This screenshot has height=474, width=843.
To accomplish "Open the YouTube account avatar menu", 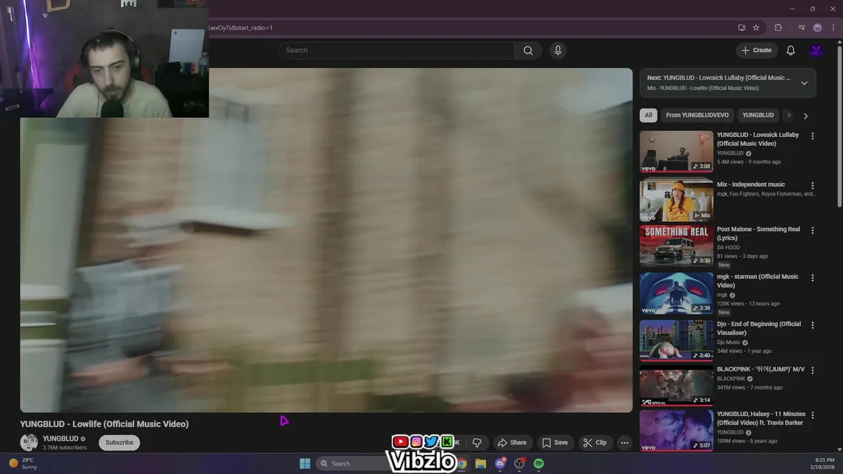I will coord(817,50).
